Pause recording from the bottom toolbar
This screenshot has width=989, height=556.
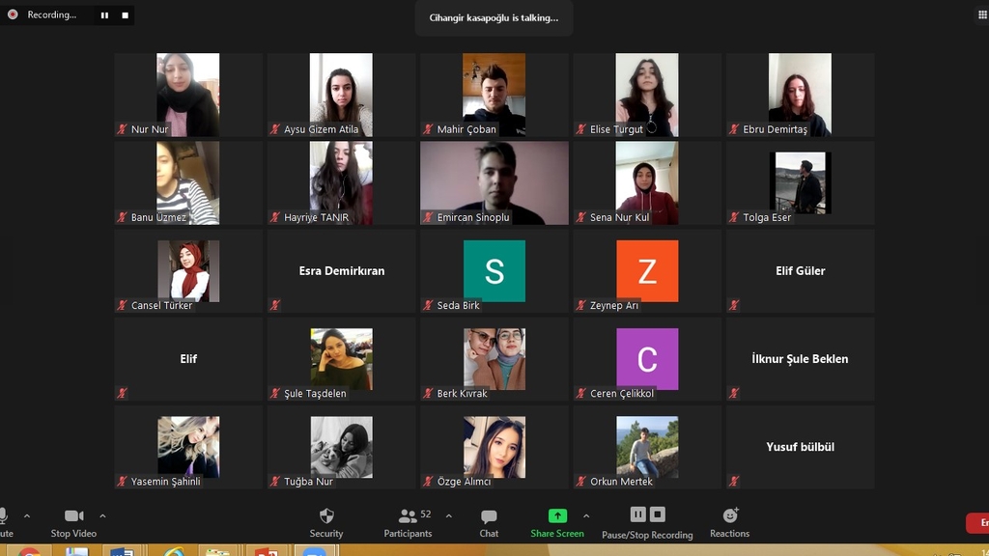[x=637, y=514]
